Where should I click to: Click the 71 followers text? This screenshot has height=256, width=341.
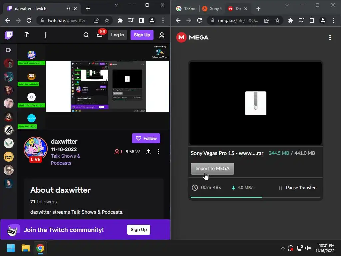[44, 202]
